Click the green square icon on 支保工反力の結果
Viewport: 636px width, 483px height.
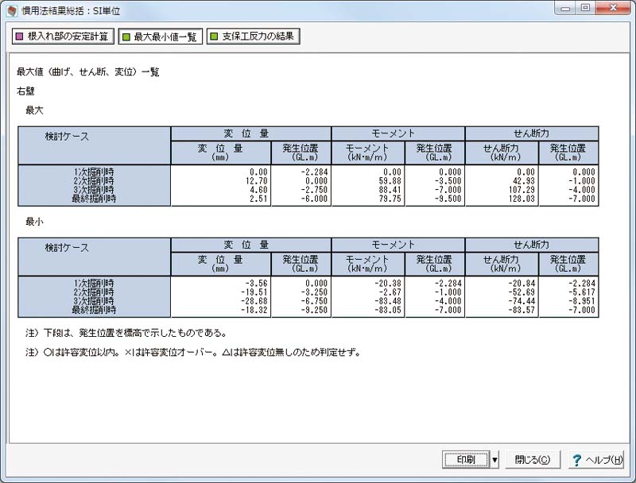tap(214, 37)
